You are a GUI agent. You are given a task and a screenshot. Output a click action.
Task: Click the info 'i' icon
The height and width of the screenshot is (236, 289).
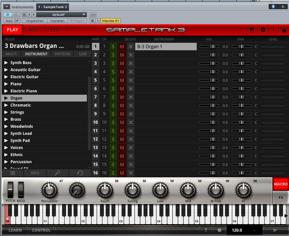click(x=273, y=30)
